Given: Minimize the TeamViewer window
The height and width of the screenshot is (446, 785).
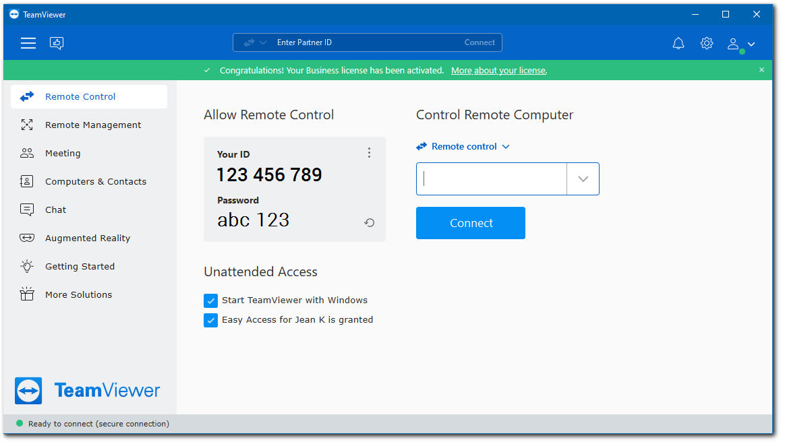Looking at the screenshot, I should (x=695, y=15).
